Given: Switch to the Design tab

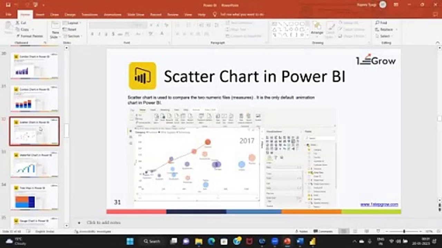Looking at the screenshot, I should pos(70,15).
